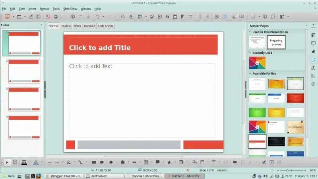Switch to the Slide Sorter tab
This screenshot has height=179, width=318.
tap(105, 26)
